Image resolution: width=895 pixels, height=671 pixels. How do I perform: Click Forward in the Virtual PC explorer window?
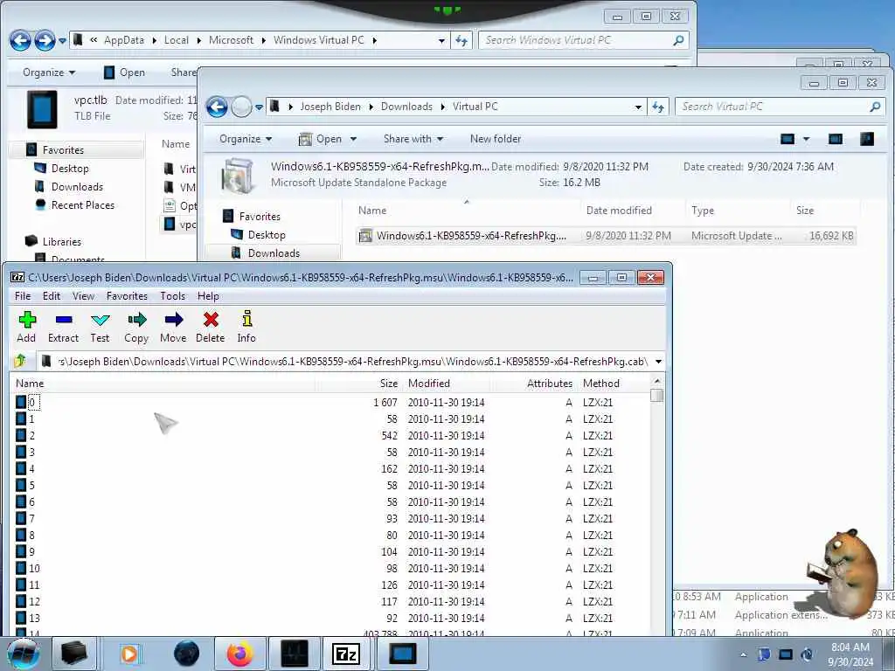click(x=241, y=107)
